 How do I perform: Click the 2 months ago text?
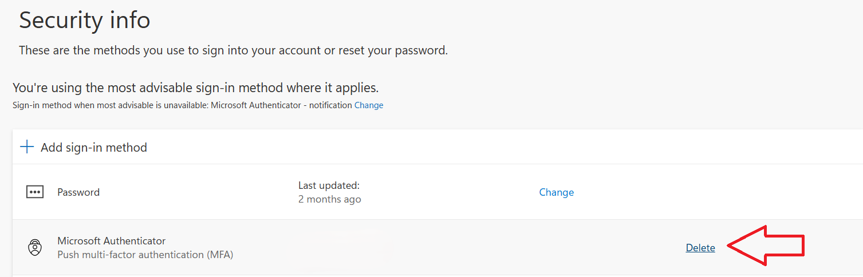[329, 199]
